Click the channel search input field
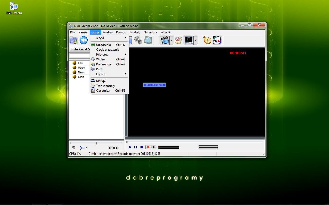Viewport: 329px width, 205px height. [79, 56]
